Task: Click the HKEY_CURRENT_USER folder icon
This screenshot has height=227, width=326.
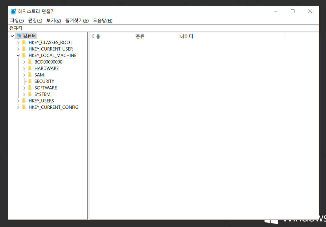Action: (24, 49)
